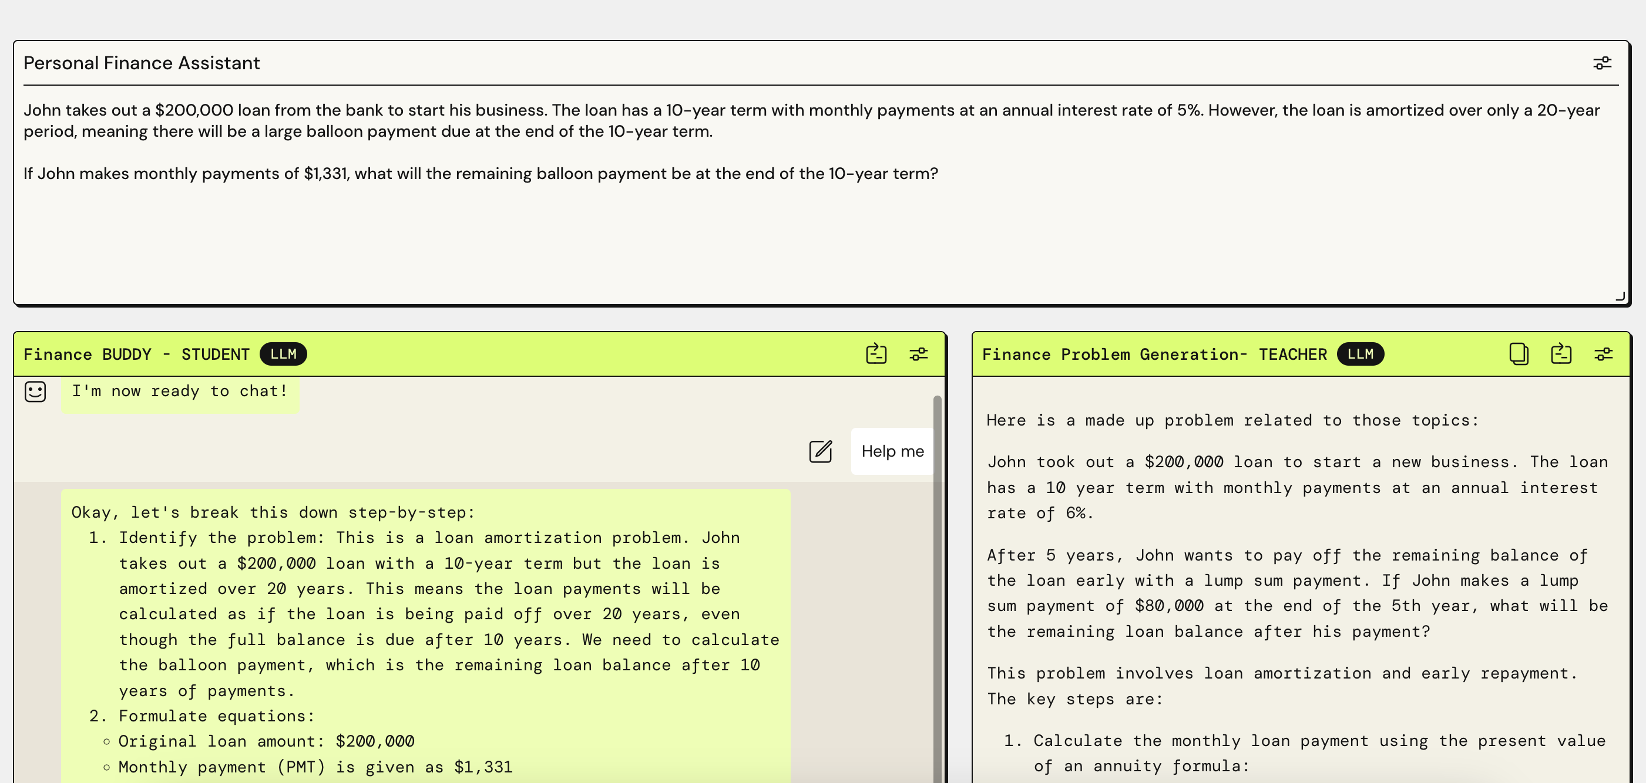The height and width of the screenshot is (783, 1646).
Task: Click LLM badge next to STUDENT title
Action: coord(283,354)
